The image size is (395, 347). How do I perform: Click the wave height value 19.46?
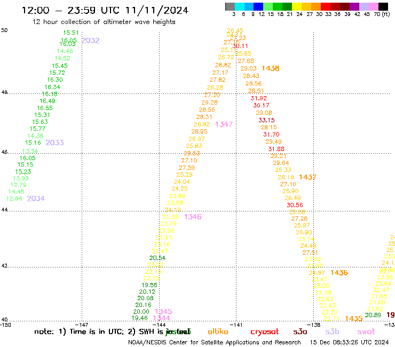coord(139,318)
